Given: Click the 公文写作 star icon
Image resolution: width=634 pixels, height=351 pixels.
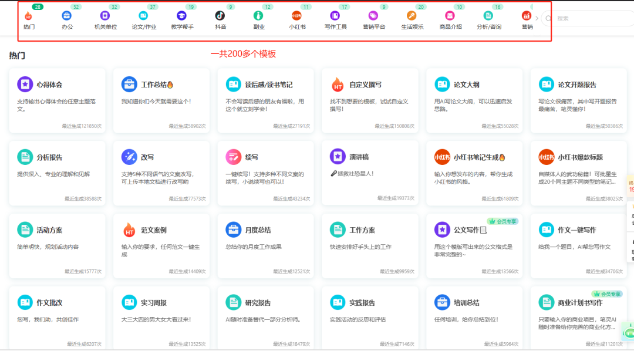Looking at the screenshot, I should [442, 230].
